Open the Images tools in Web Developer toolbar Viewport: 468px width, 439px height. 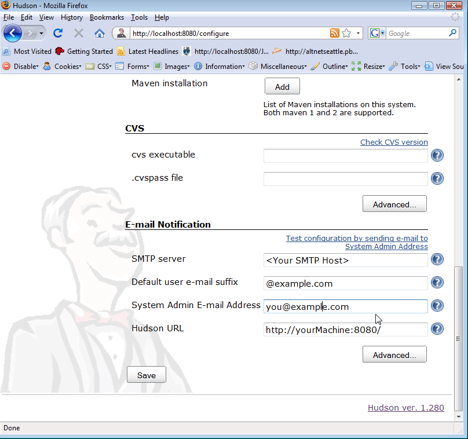pos(175,66)
